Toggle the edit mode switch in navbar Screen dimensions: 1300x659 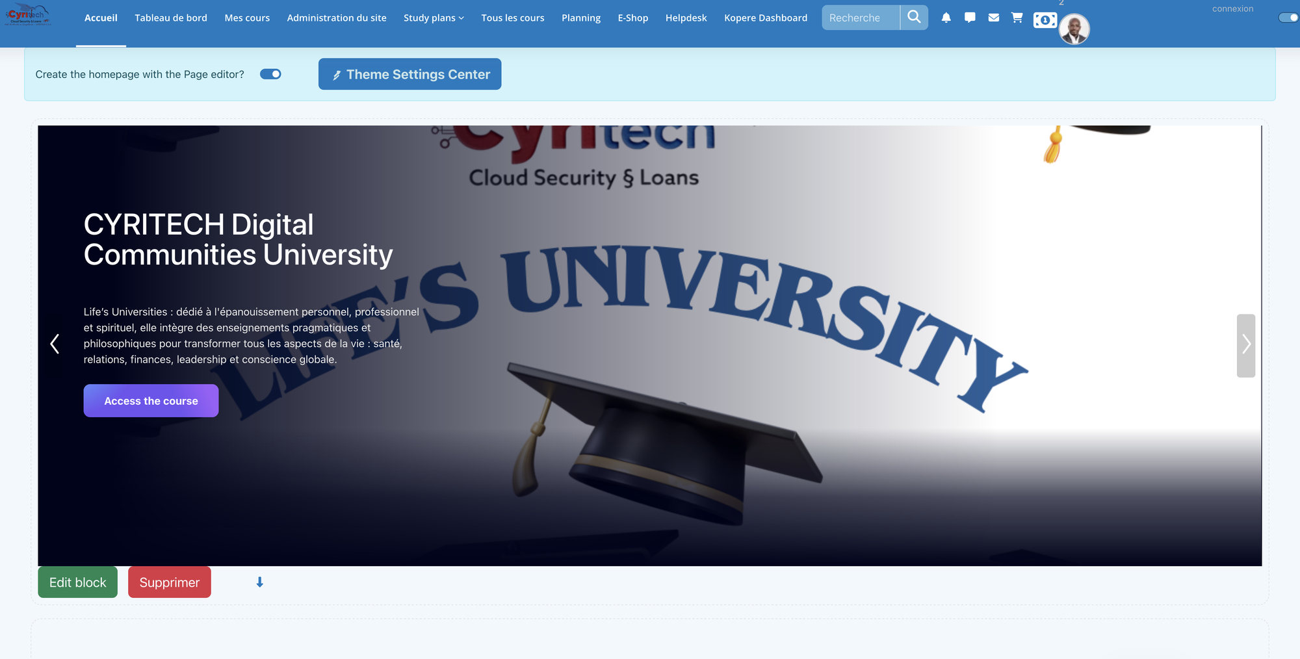(x=1288, y=18)
